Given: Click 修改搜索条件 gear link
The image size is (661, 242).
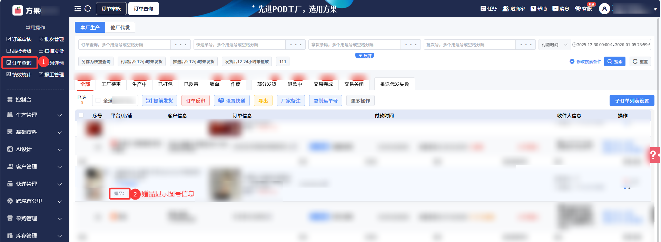Looking at the screenshot, I should click(x=585, y=61).
